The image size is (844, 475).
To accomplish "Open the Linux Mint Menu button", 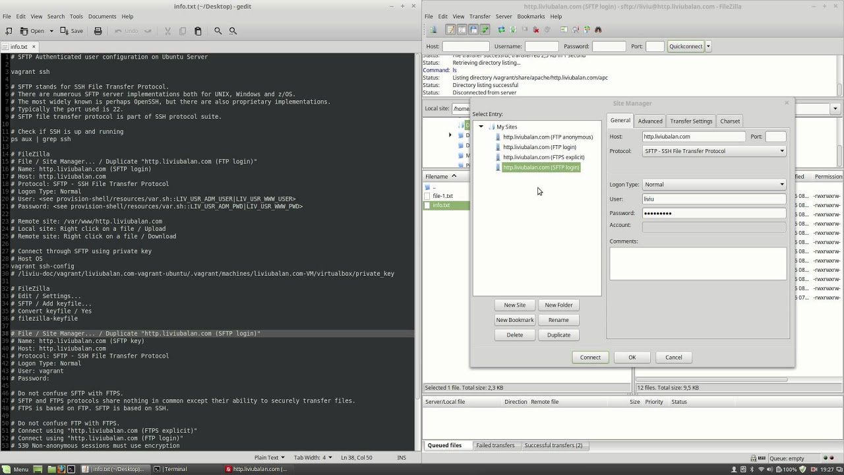I will click(16, 469).
